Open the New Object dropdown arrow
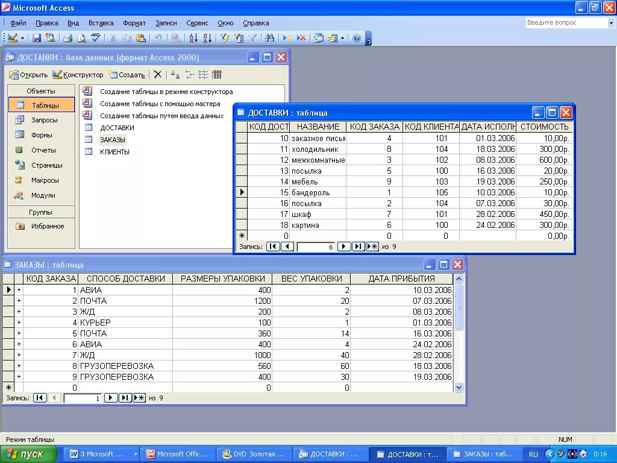The width and height of the screenshot is (617, 463). pyautogui.click(x=342, y=38)
